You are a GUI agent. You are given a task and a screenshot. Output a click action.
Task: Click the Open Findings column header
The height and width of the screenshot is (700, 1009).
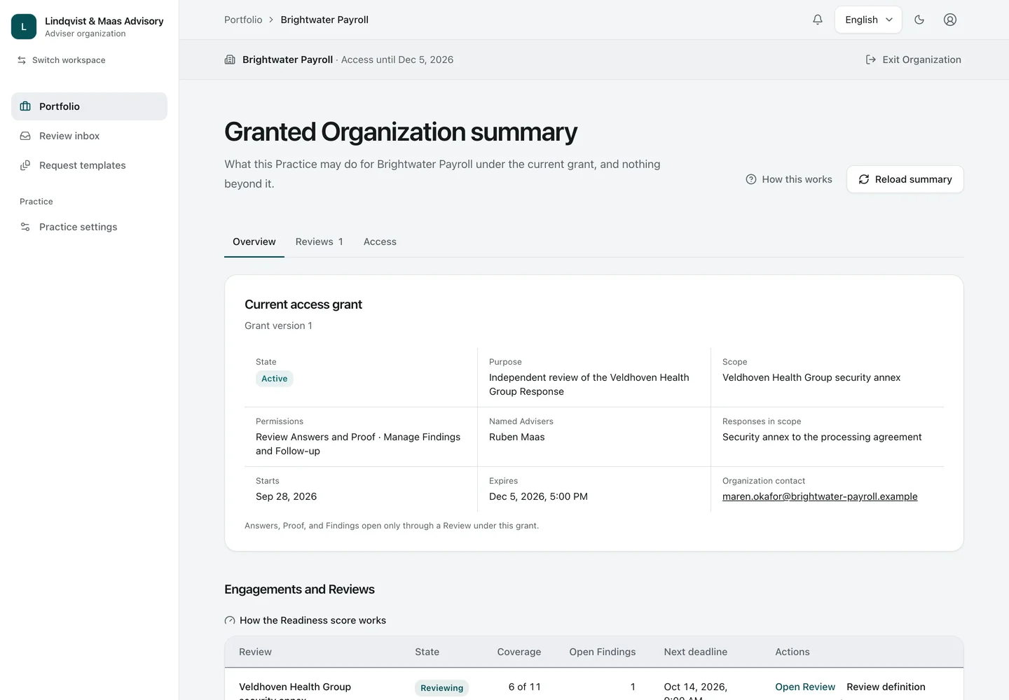coord(603,652)
